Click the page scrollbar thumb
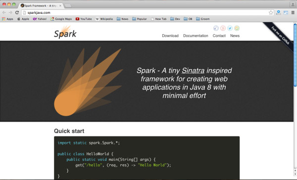This screenshot has height=180, width=297. pos(295,55)
